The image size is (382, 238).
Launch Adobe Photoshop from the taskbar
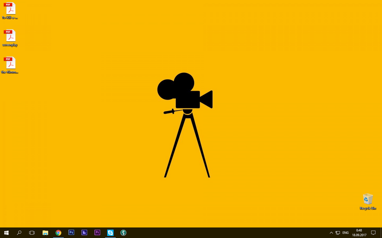[71, 233]
